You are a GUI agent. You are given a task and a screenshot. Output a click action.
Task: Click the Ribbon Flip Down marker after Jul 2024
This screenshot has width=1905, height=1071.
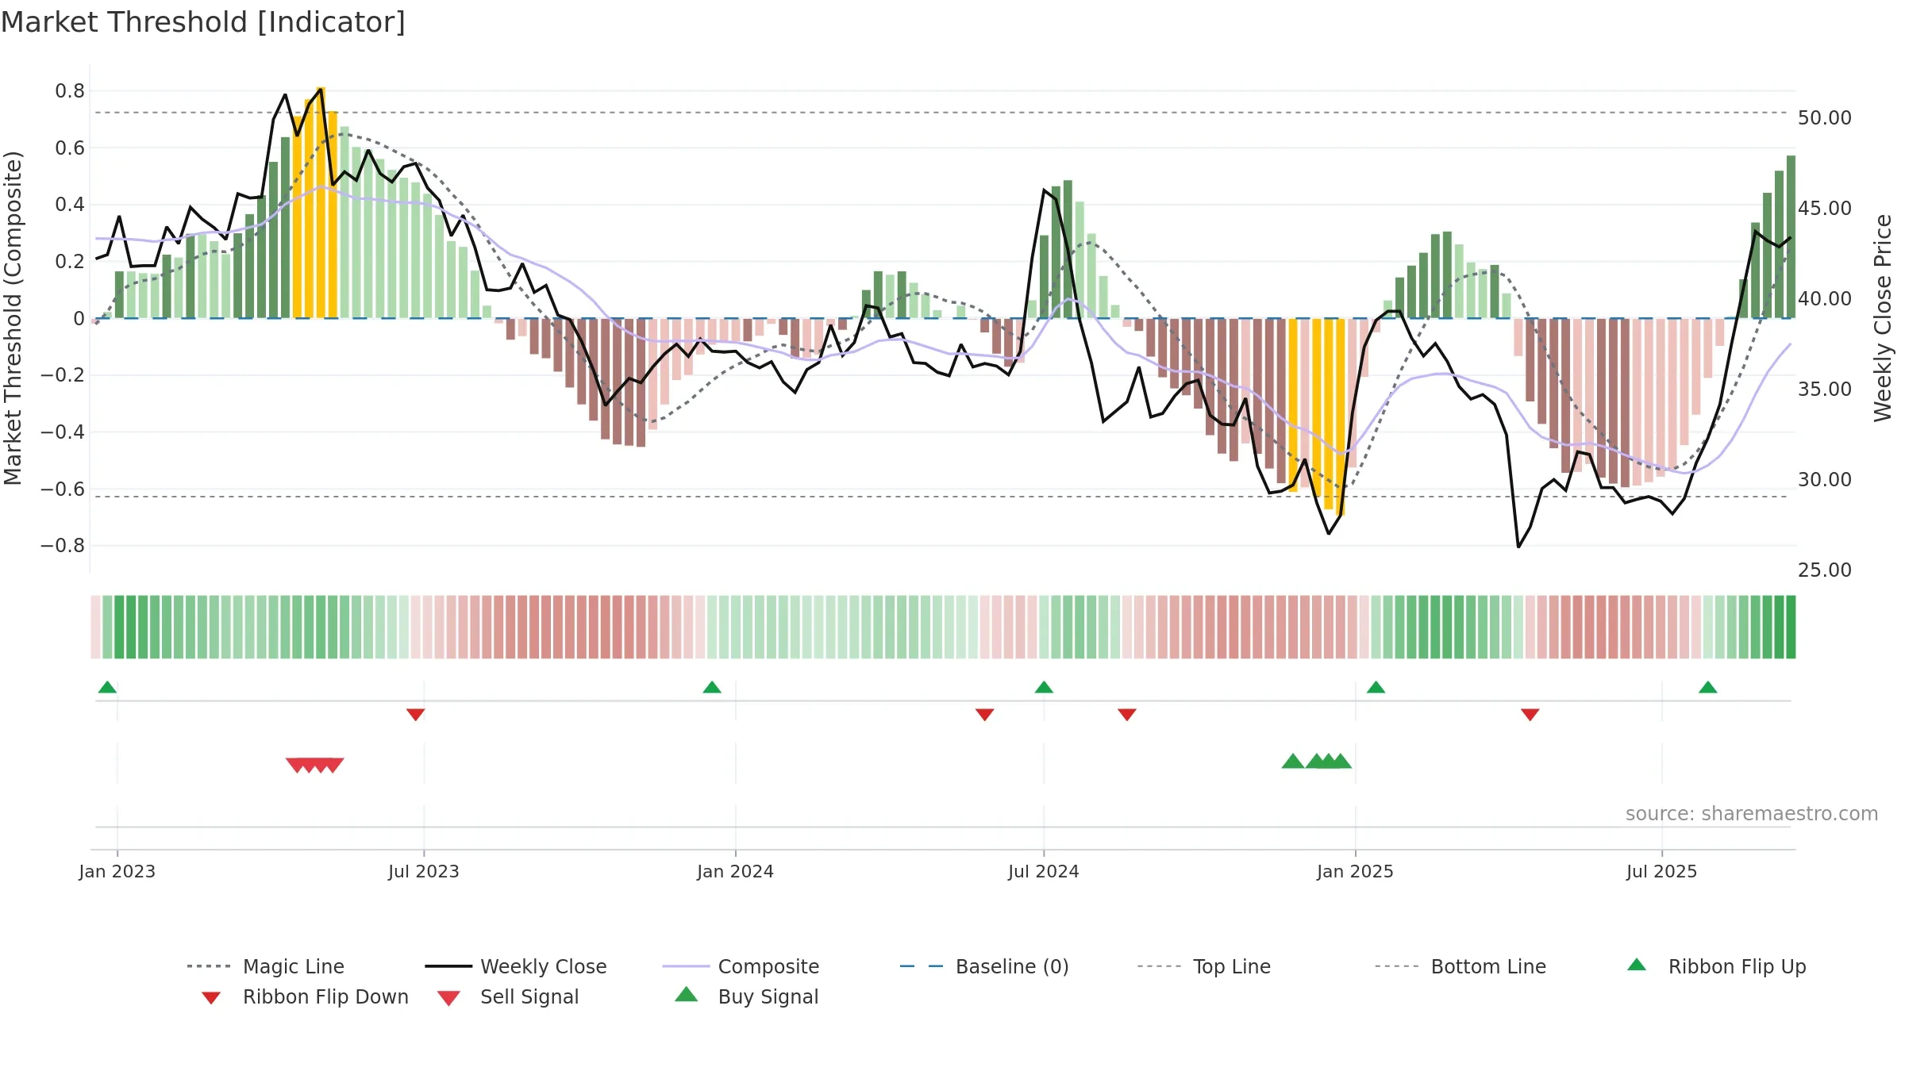tap(1126, 715)
